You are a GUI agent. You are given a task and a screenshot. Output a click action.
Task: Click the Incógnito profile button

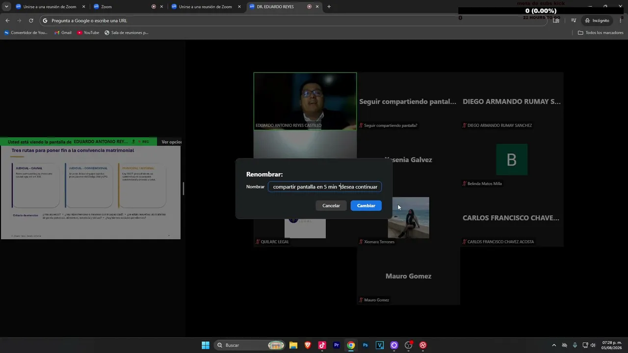click(597, 21)
